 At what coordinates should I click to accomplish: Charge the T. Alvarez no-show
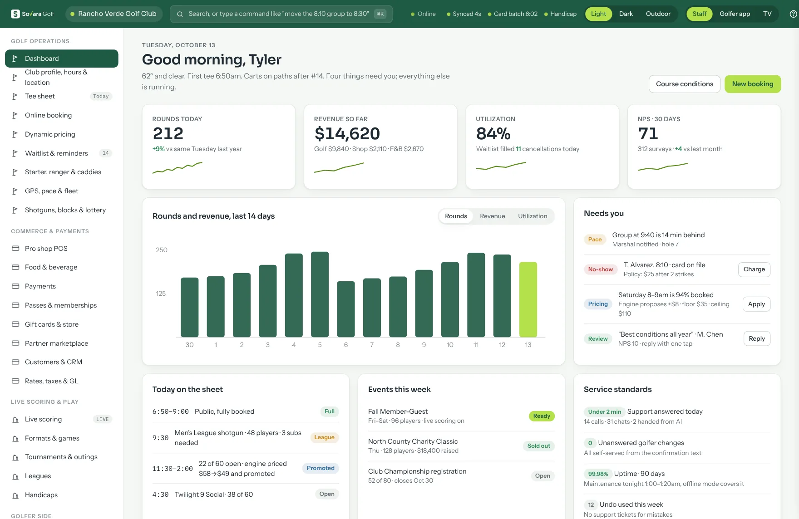[x=754, y=269]
